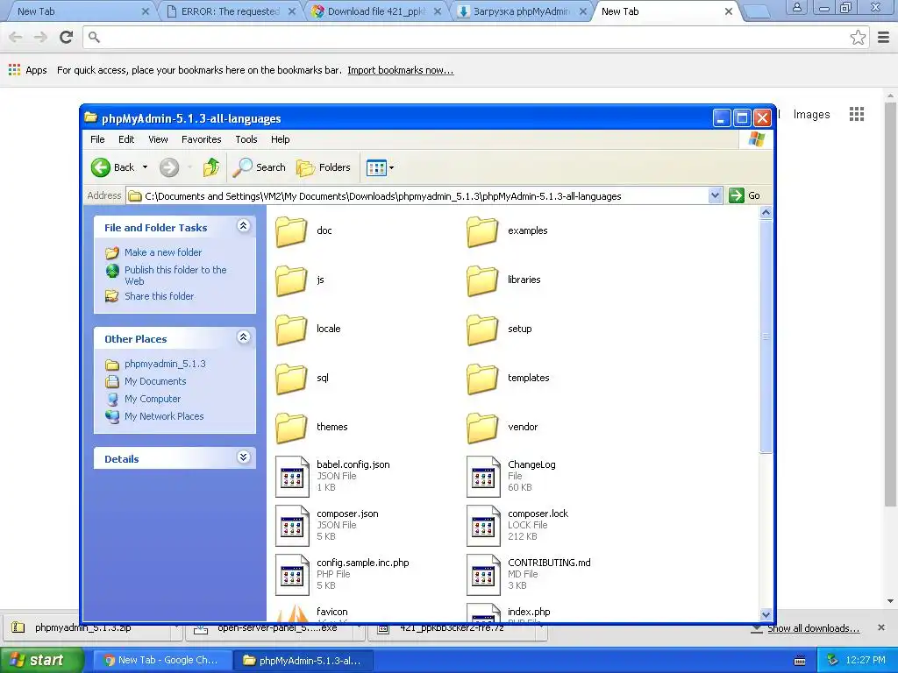The image size is (898, 673).
Task: Select the locale folder icon
Action: (x=291, y=329)
